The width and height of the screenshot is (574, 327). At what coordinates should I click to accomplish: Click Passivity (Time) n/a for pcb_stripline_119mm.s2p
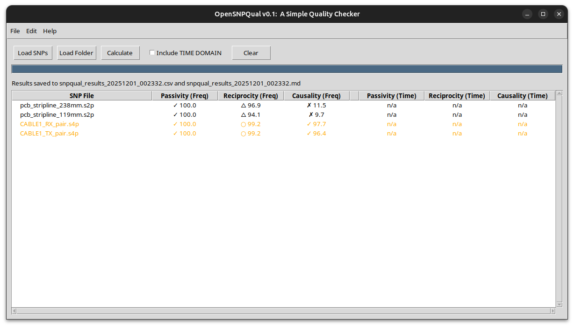point(392,114)
